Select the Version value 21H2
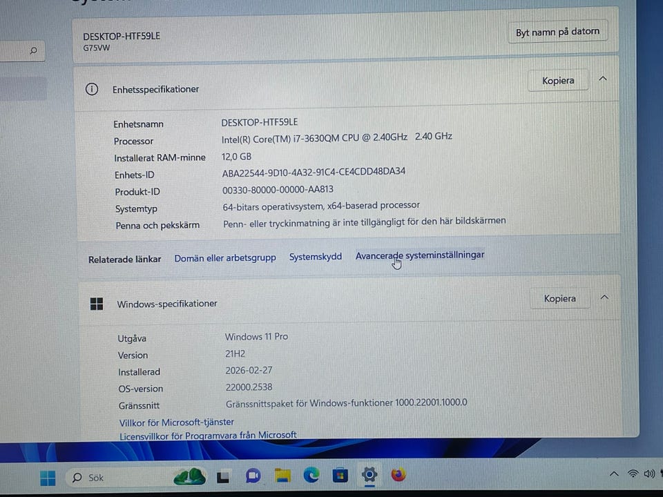This screenshot has width=663, height=497. point(235,353)
